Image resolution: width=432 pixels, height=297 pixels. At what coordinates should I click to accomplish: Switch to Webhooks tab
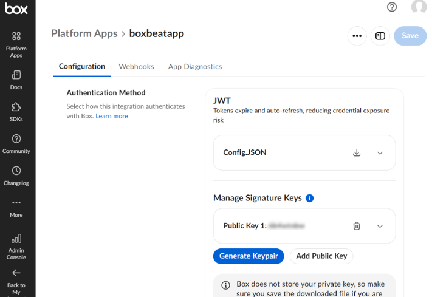pos(136,67)
